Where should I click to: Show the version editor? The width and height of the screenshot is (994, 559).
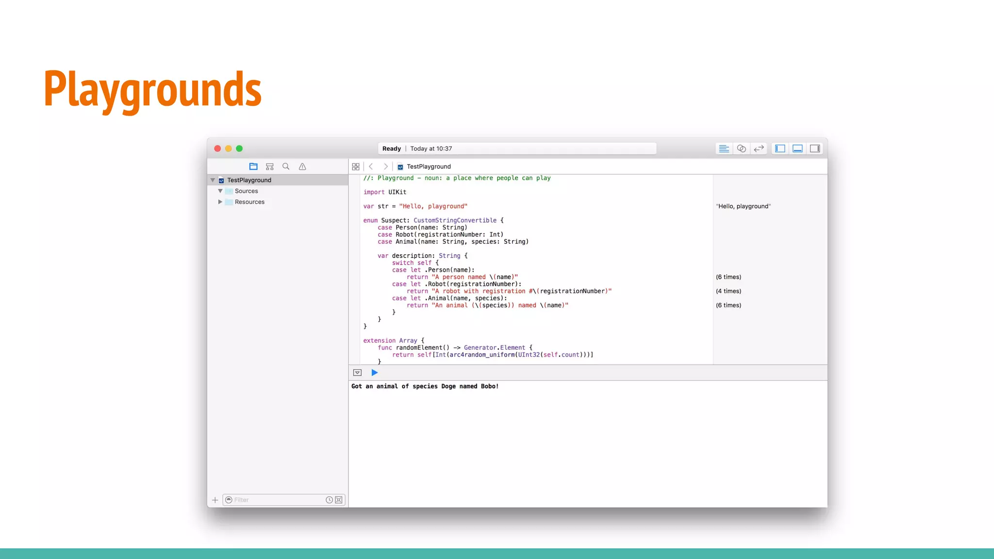pos(759,148)
